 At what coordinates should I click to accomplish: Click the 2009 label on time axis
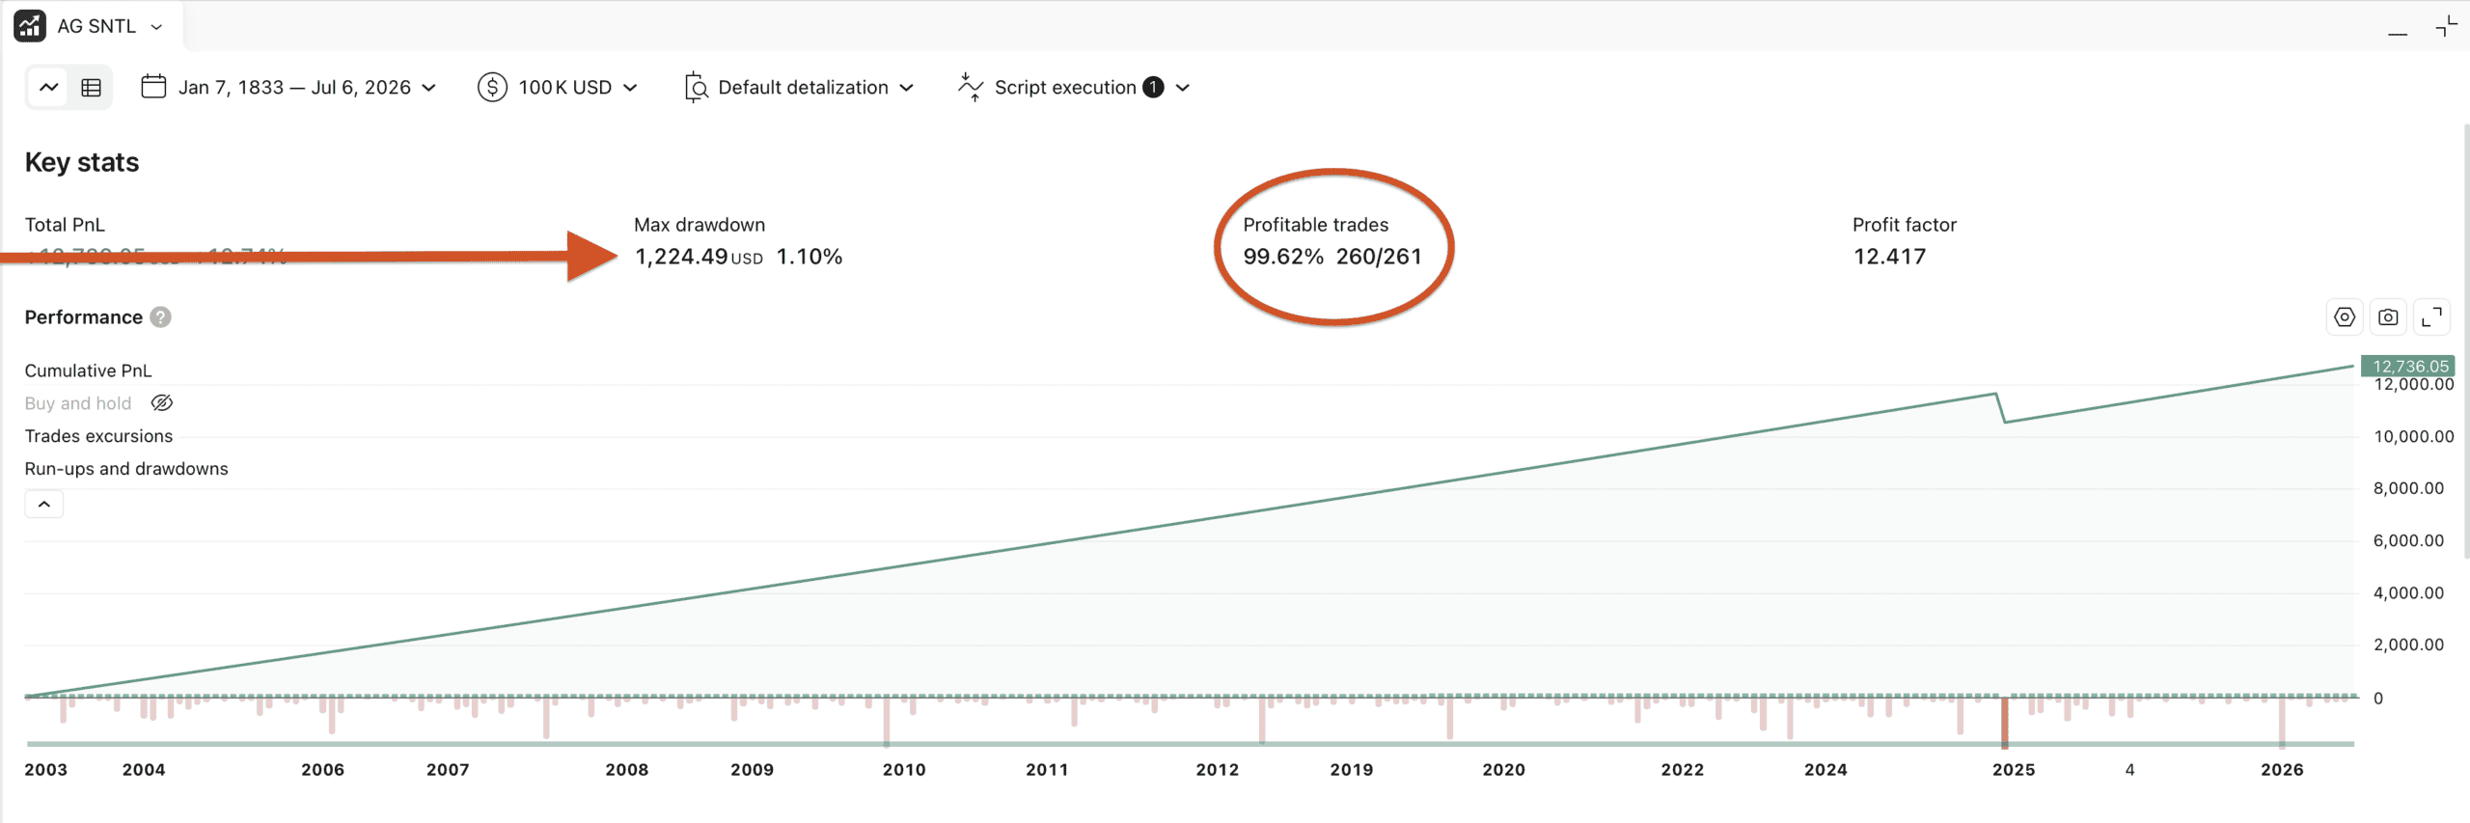click(753, 770)
